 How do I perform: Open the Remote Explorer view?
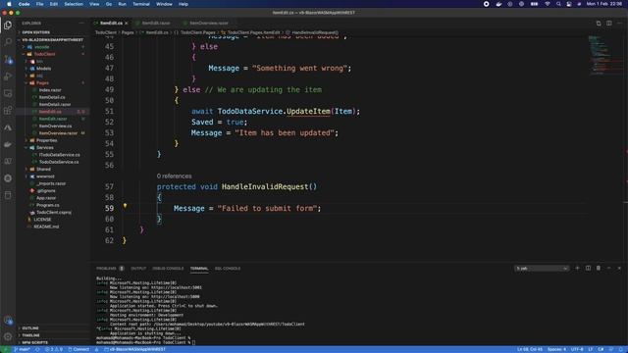coord(8,93)
